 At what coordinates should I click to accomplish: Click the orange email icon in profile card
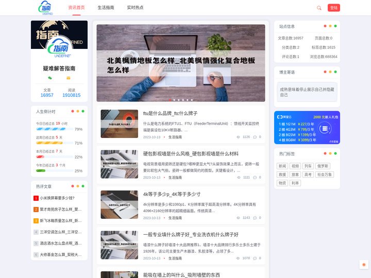[x=69, y=78]
